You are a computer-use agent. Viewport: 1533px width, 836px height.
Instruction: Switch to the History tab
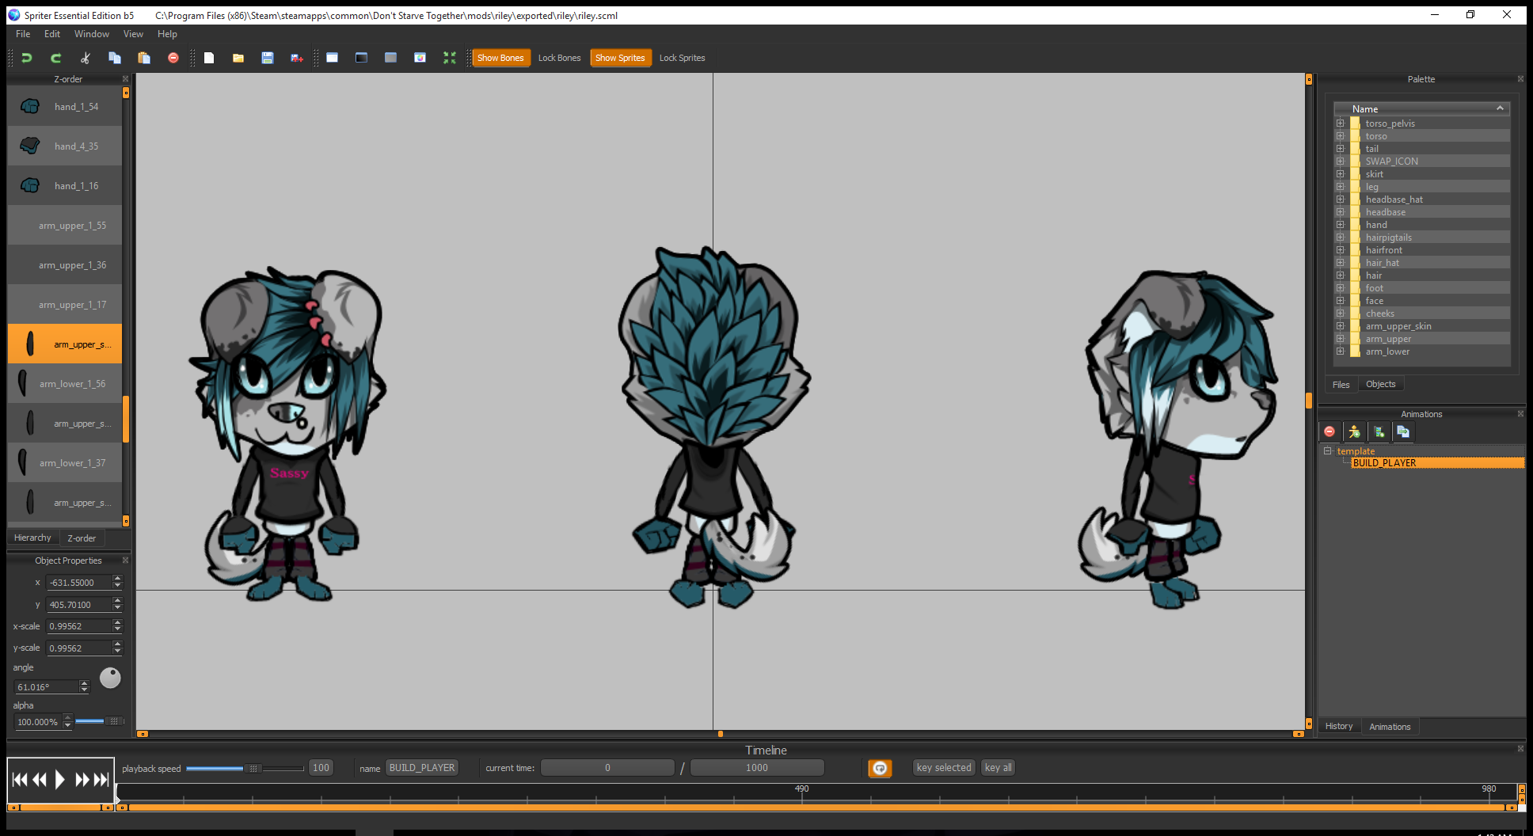(x=1339, y=726)
